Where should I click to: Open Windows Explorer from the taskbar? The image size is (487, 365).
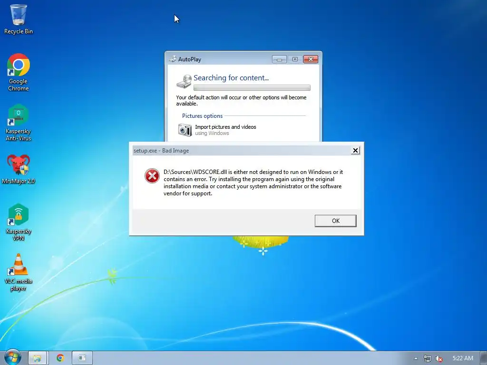[x=37, y=358]
